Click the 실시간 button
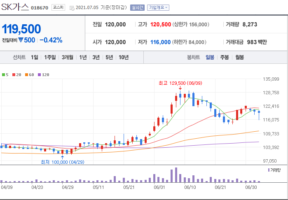This screenshot has width=288, height=200. 137,8
